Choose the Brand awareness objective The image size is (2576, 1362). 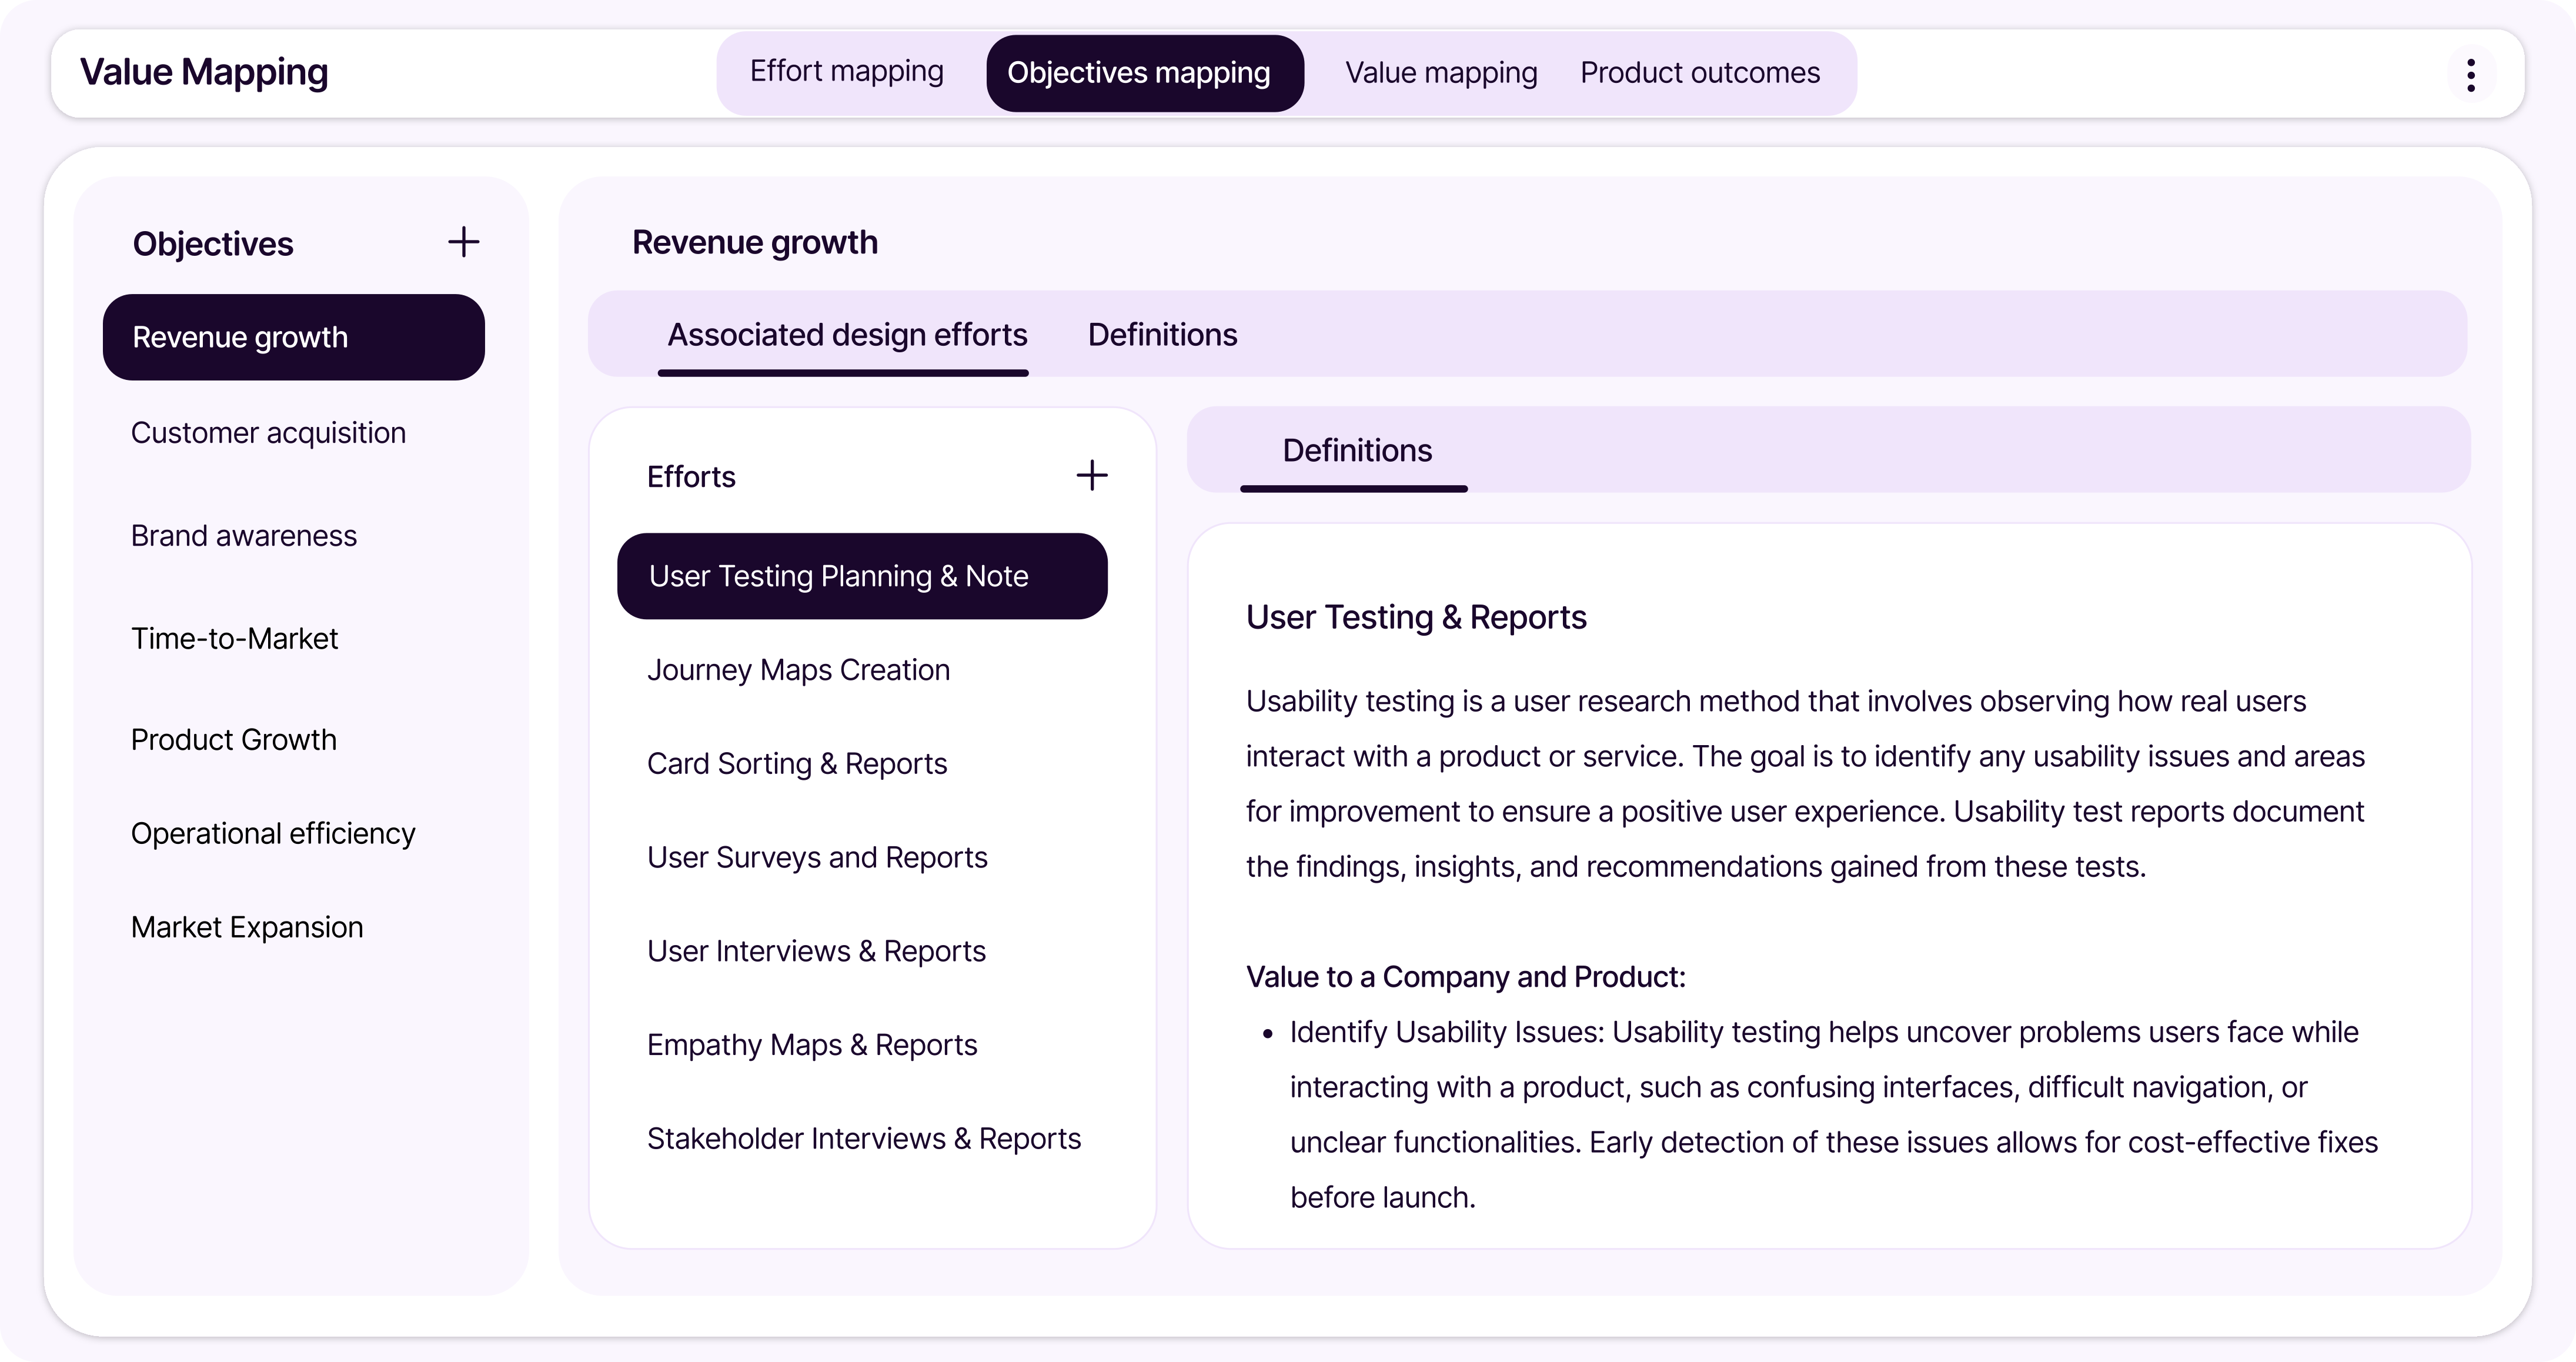[243, 536]
